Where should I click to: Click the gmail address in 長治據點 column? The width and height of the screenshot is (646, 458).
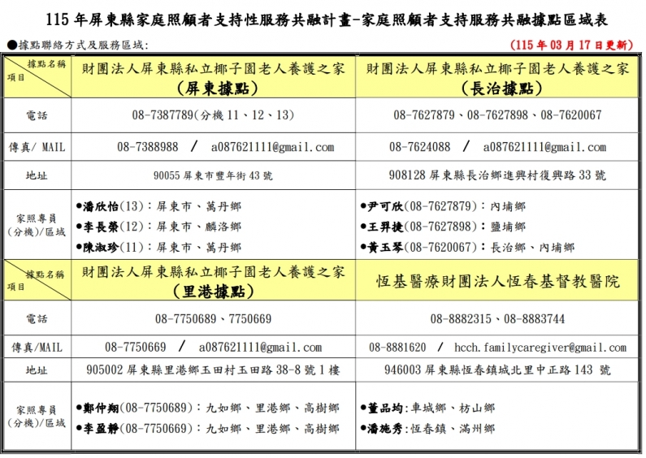(x=544, y=147)
